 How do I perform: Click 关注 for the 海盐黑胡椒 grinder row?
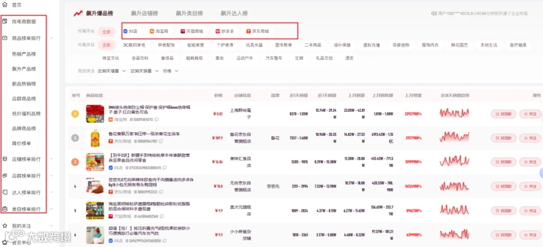(x=530, y=210)
